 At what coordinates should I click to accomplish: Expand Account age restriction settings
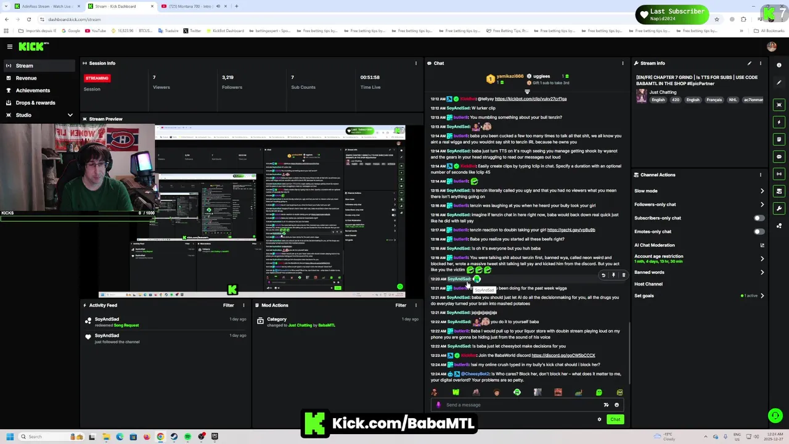(762, 258)
